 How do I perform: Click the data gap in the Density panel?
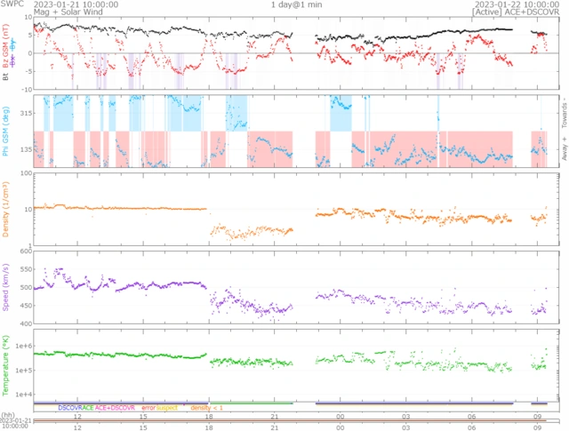point(304,210)
